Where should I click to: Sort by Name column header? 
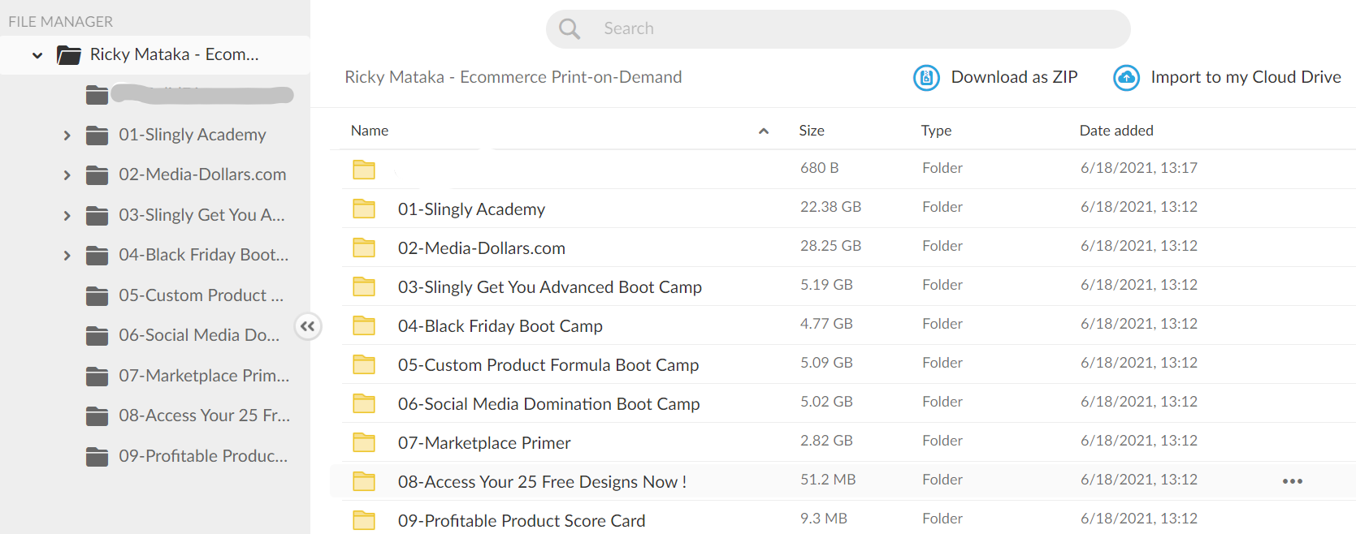370,131
